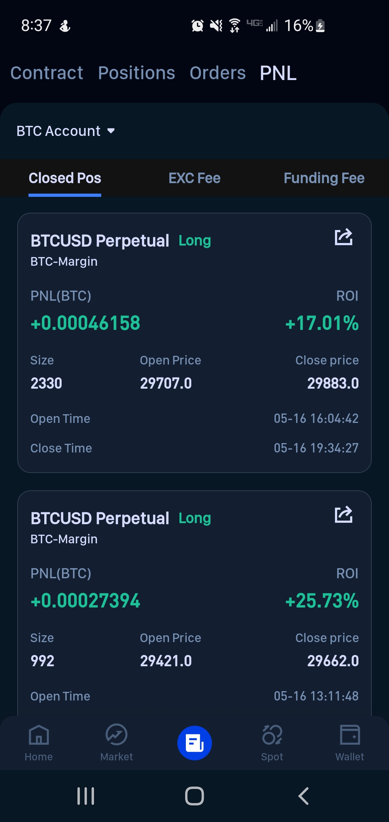Open the Android recent apps button
The image size is (389, 822).
[86, 796]
